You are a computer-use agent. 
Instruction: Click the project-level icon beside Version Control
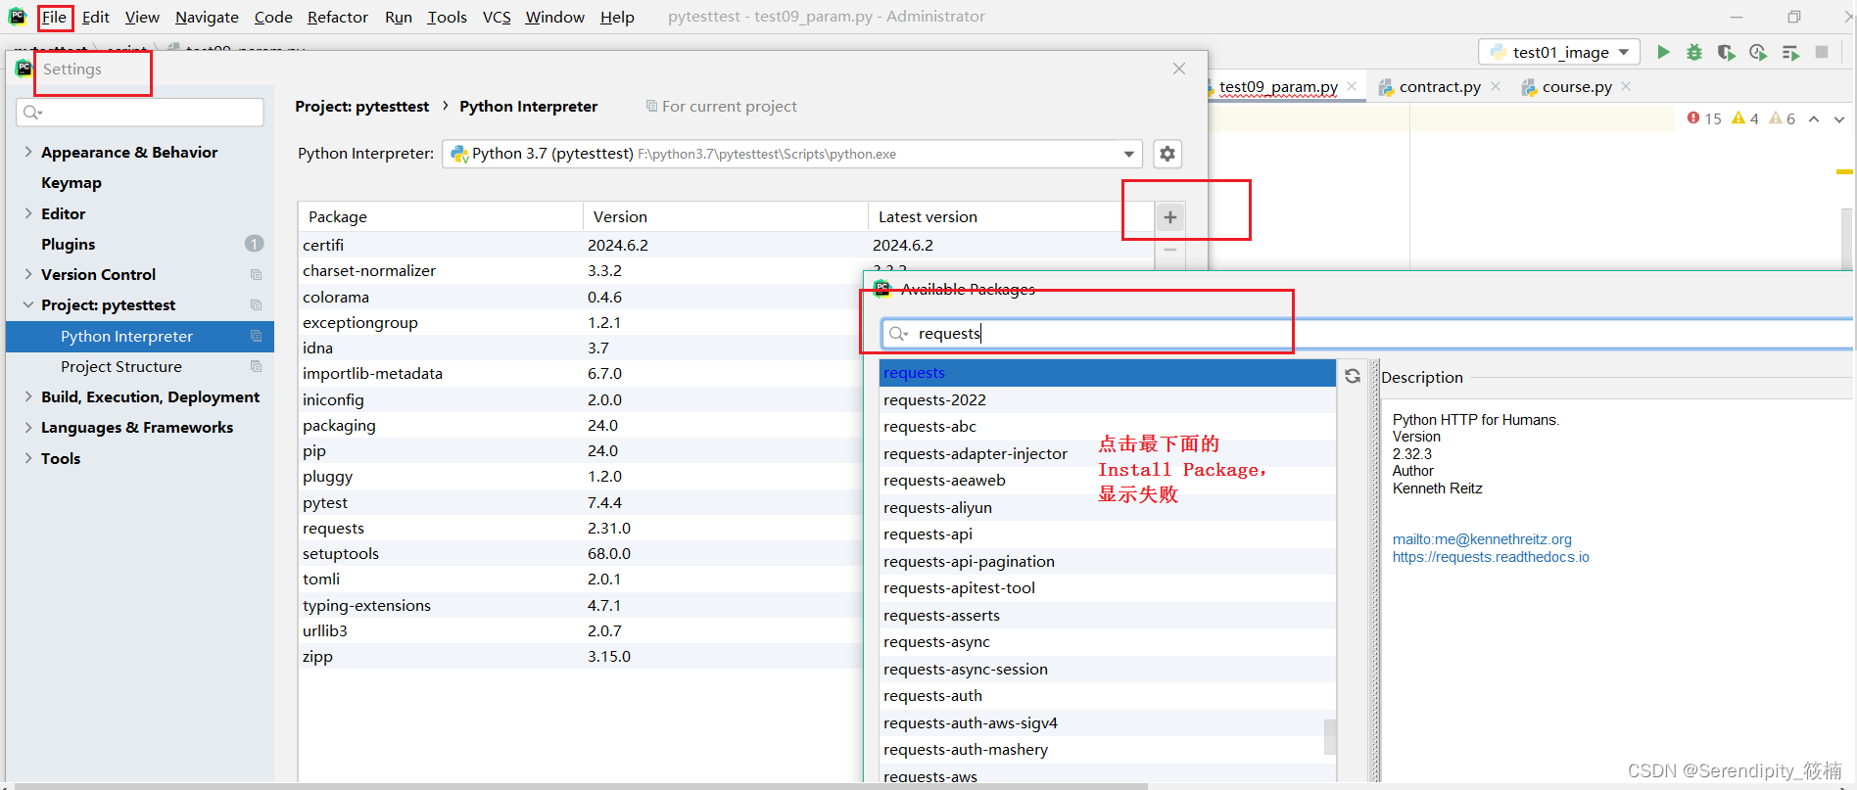[256, 275]
